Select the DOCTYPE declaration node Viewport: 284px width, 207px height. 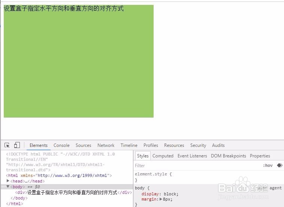click(x=60, y=162)
